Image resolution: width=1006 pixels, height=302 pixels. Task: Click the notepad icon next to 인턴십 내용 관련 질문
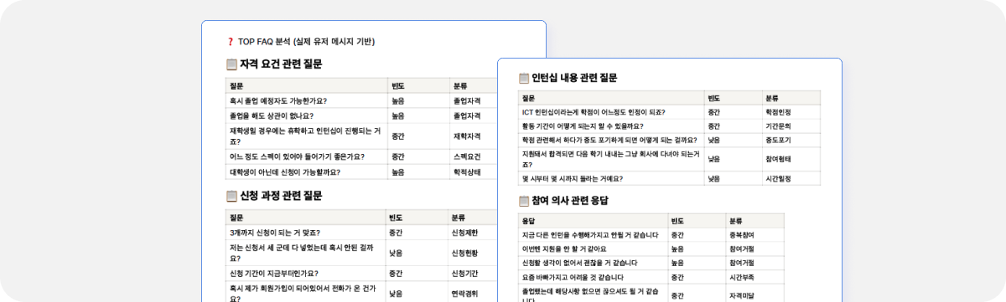(x=524, y=78)
